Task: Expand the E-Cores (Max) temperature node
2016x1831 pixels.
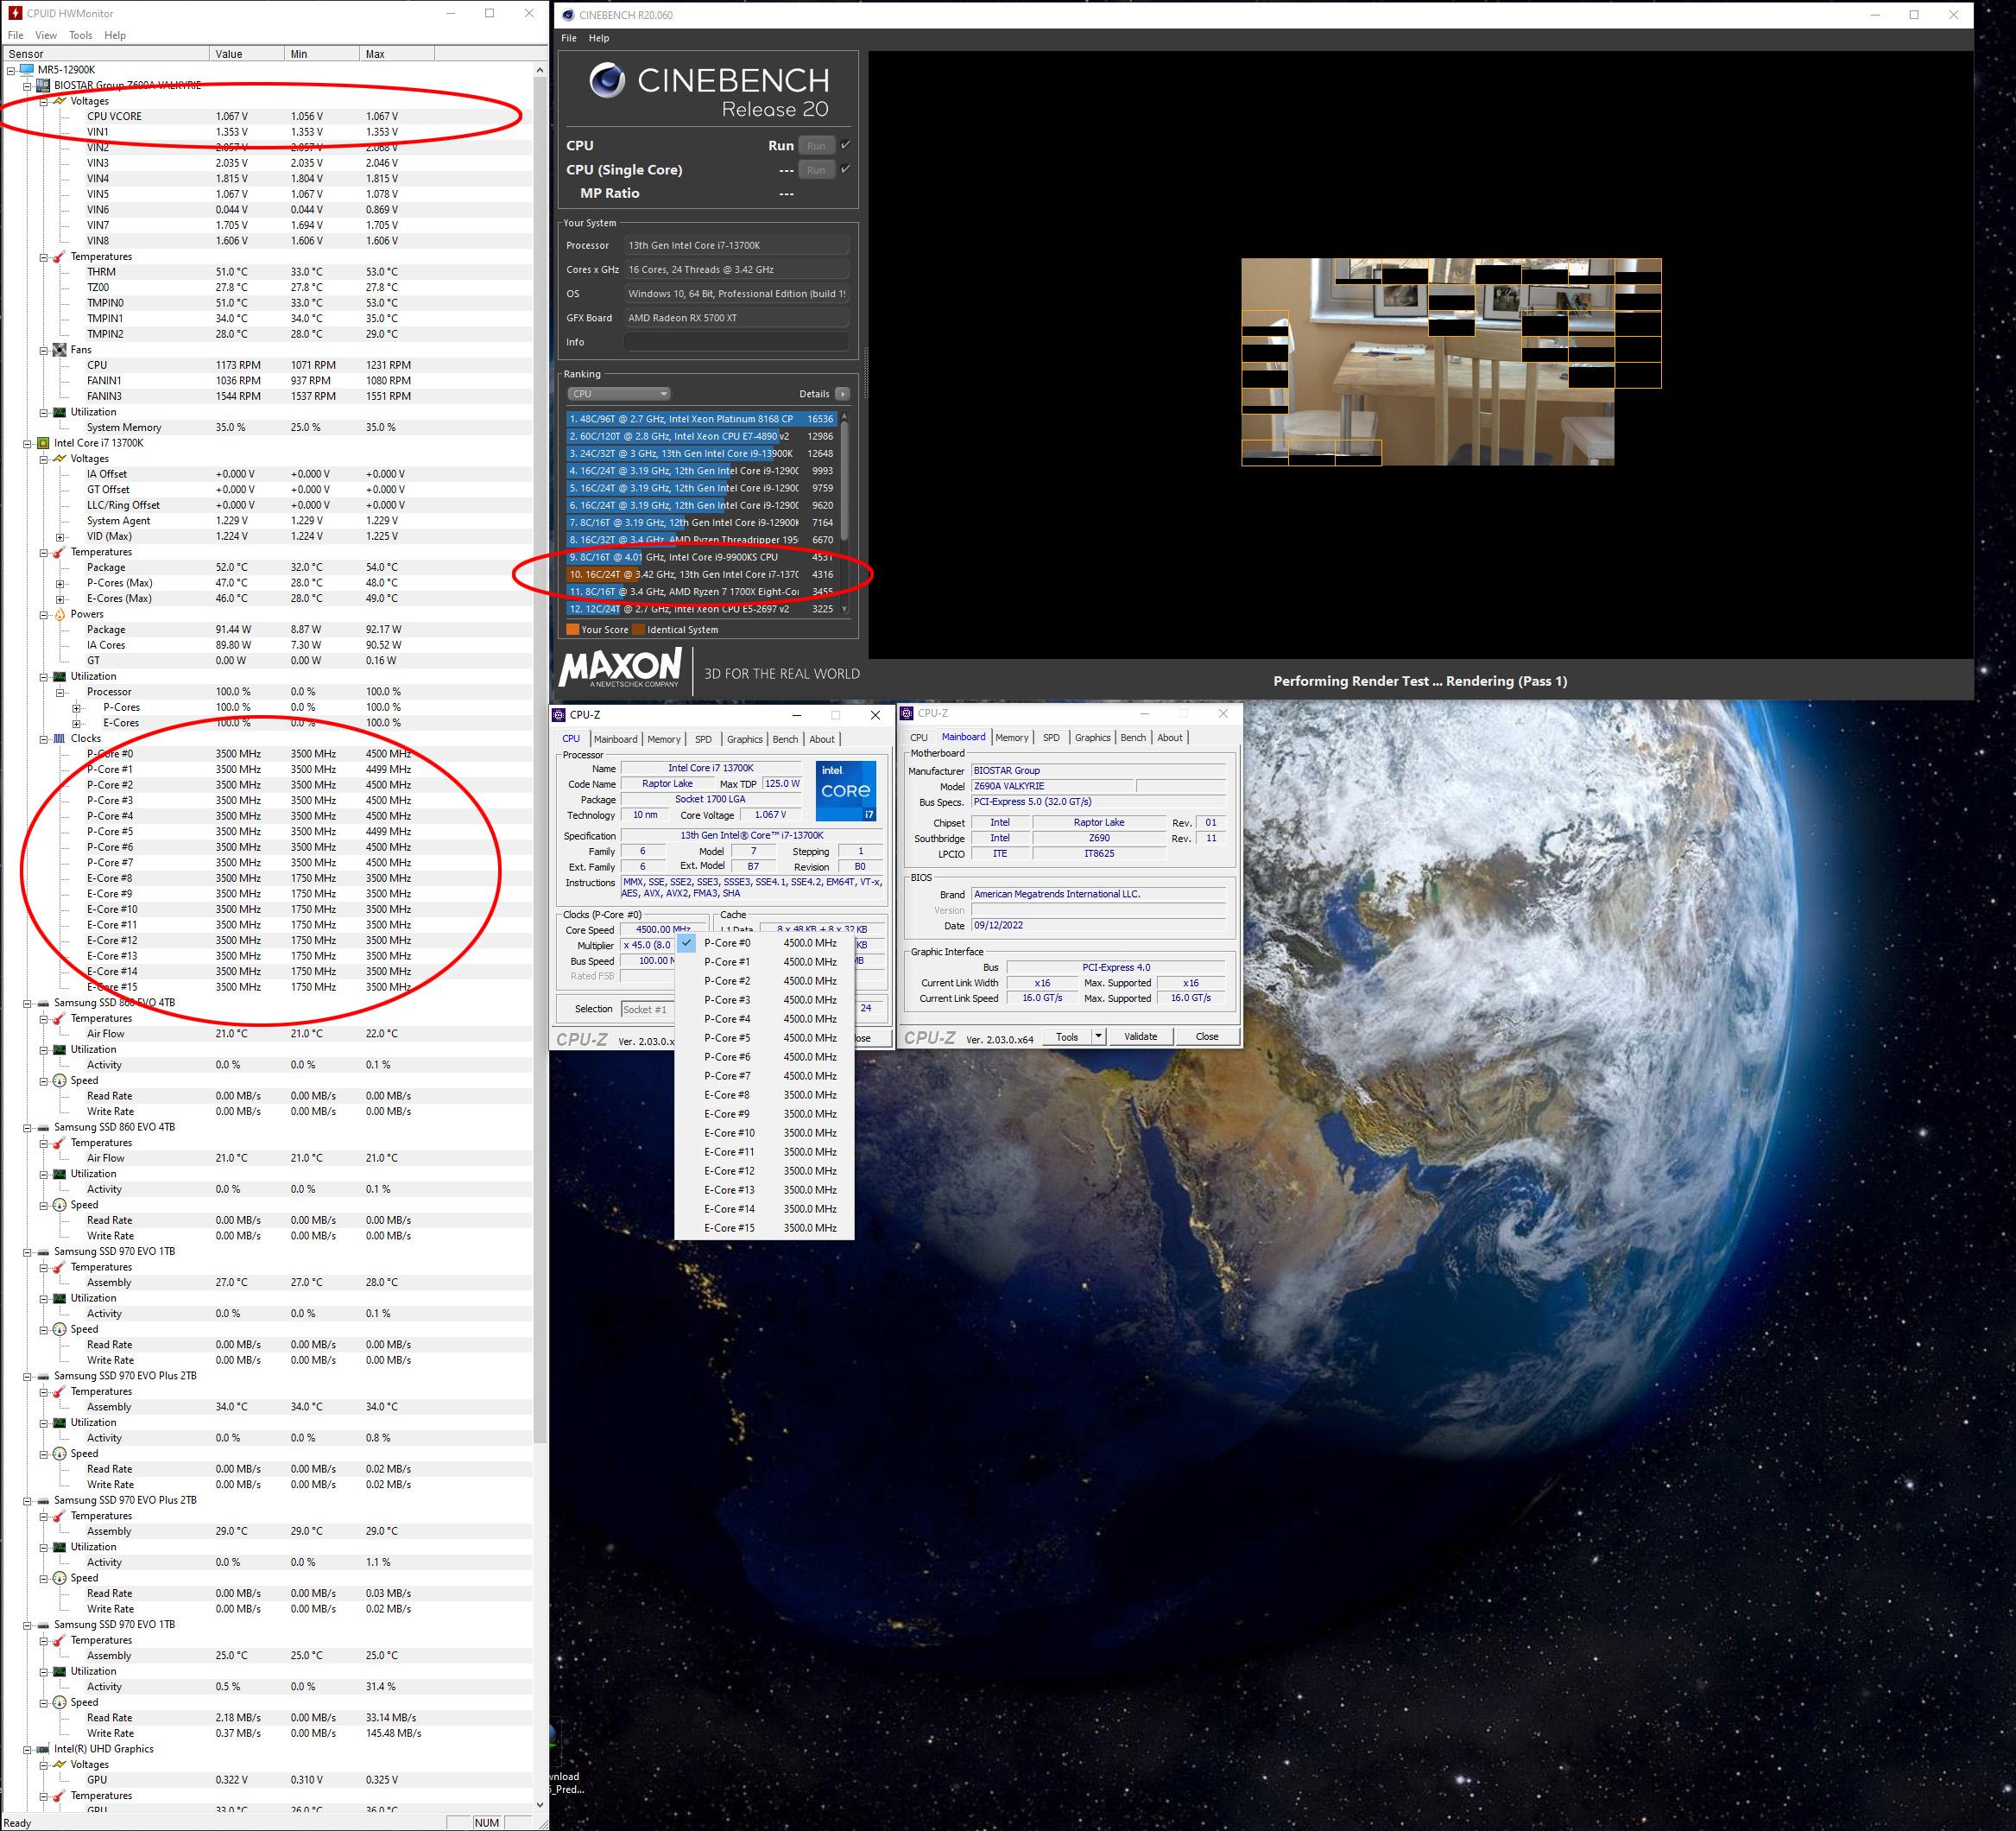Action: 60,599
